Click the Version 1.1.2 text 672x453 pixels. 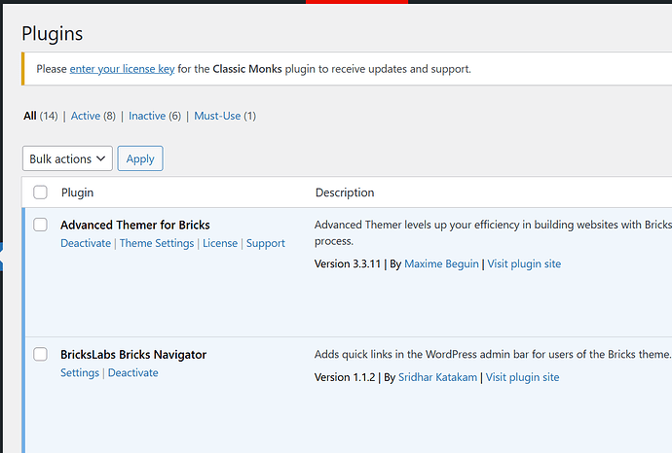coord(345,377)
